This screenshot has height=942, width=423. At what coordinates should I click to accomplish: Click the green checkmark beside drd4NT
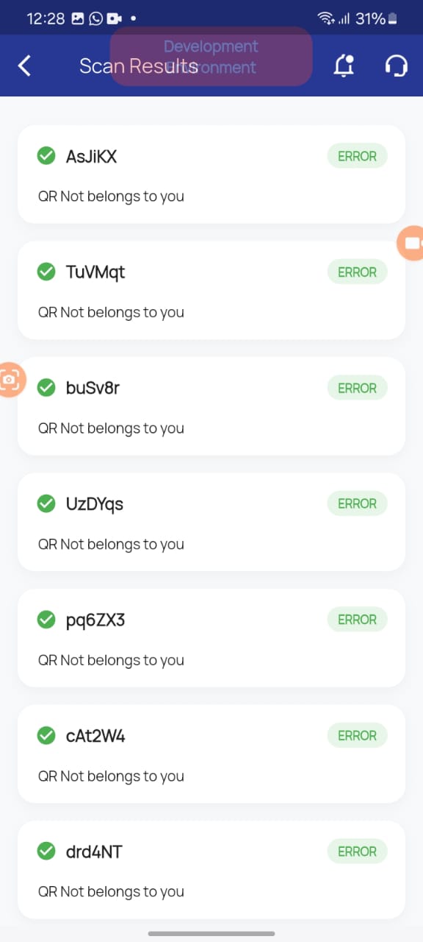coord(46,851)
